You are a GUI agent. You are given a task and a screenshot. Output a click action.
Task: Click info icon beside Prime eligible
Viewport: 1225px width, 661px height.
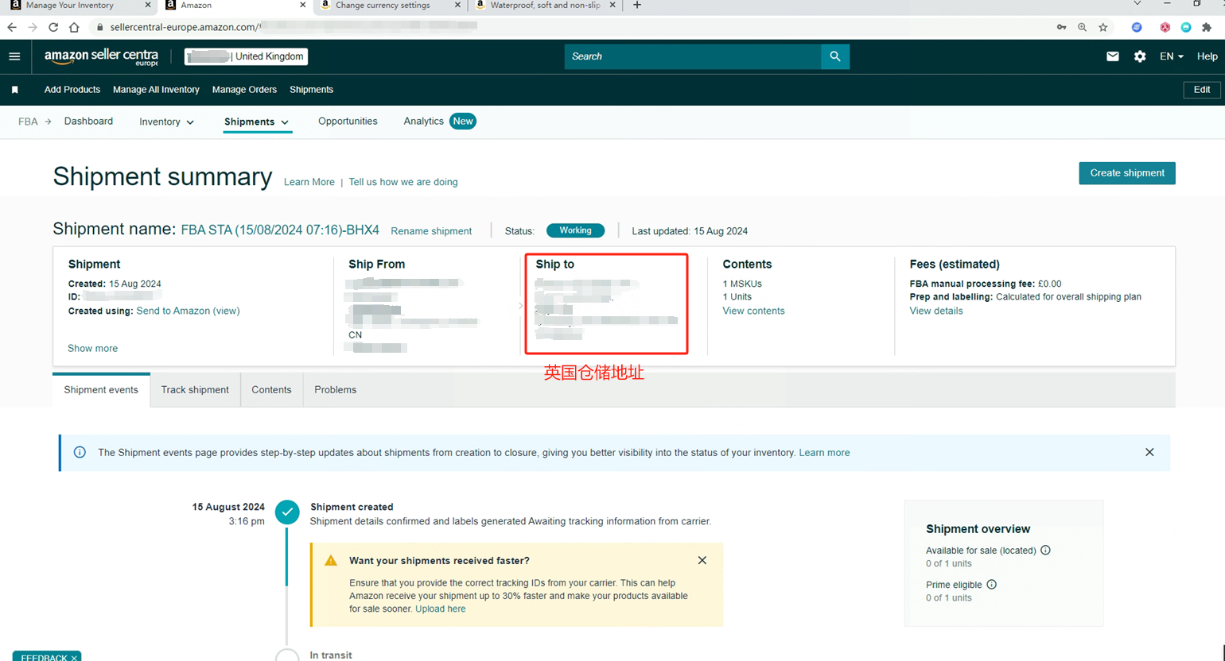[991, 584]
